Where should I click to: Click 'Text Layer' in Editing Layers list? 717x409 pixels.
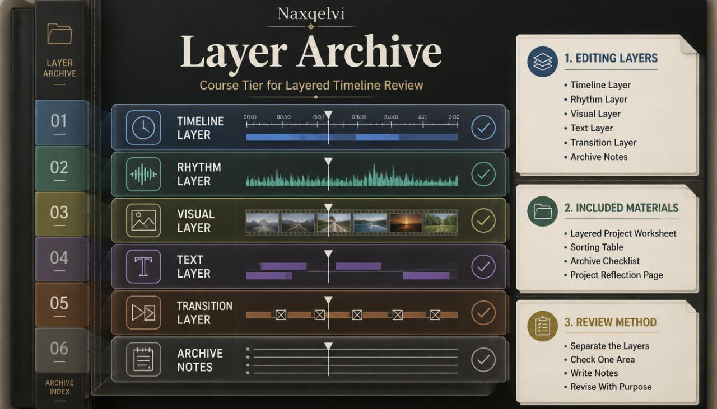592,128
